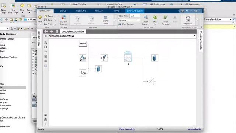This screenshot has width=236, height=133.
Task: Switch to the SIMSCAPE BLOCK tab
Action: 135,11
